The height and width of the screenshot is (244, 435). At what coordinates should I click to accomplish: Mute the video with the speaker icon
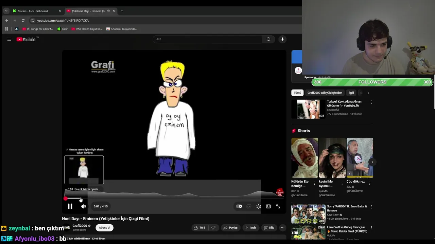pos(83,206)
